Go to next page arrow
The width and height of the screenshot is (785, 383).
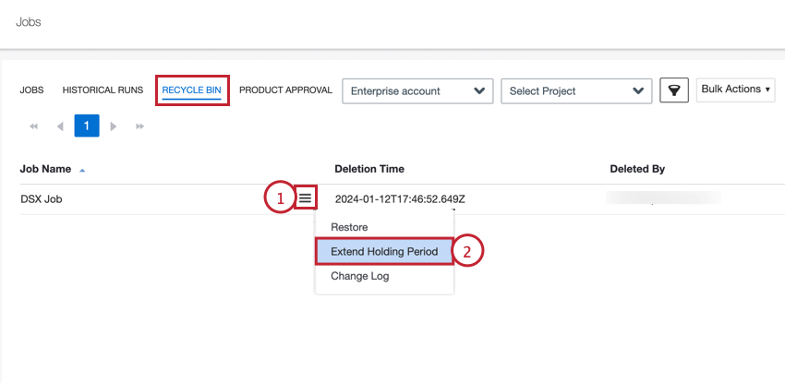point(114,126)
